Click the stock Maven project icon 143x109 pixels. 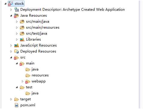point(11,4)
